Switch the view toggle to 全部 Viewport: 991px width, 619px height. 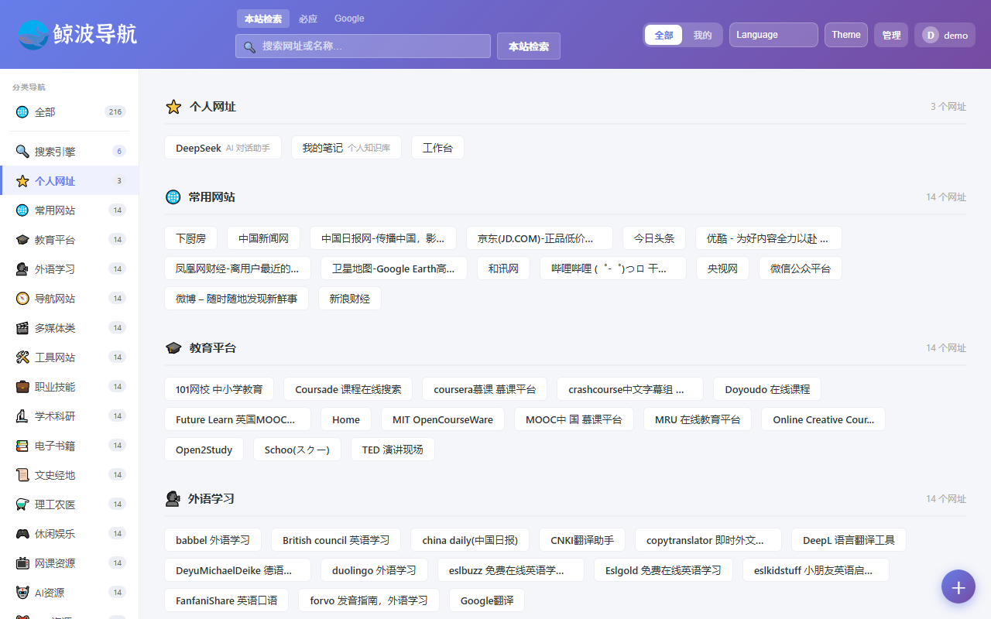pyautogui.click(x=664, y=35)
